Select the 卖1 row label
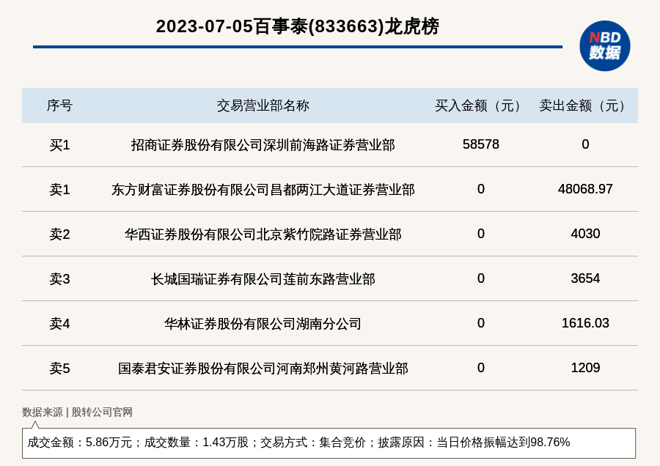 (59, 190)
